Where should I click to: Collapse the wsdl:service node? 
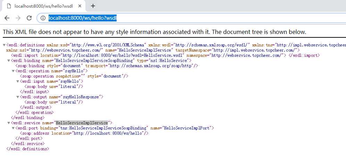[9, 123]
